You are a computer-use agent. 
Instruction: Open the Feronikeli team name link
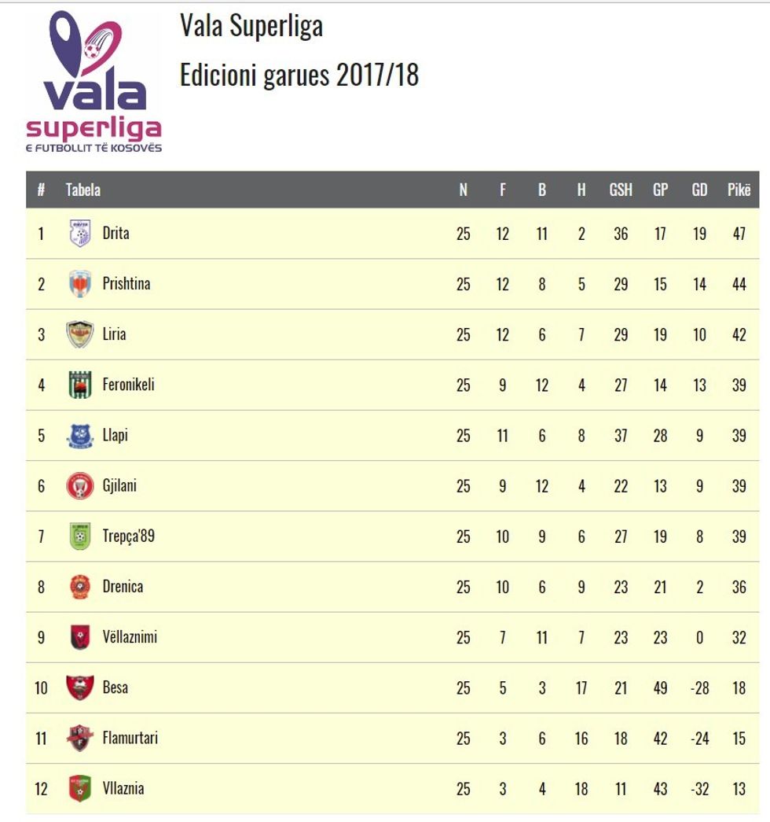click(x=128, y=385)
